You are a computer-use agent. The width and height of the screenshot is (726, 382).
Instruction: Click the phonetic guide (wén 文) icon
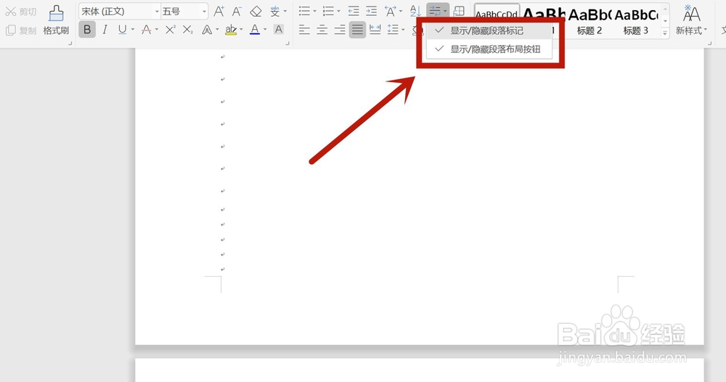coord(275,12)
